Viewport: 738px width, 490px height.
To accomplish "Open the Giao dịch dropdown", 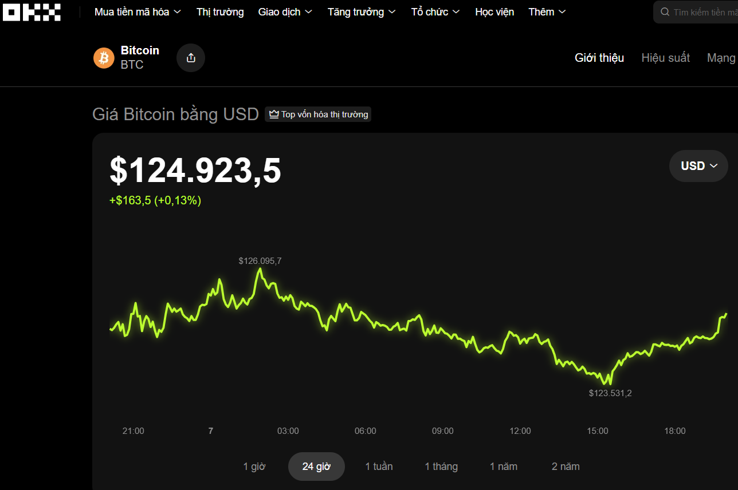I will click(x=285, y=12).
